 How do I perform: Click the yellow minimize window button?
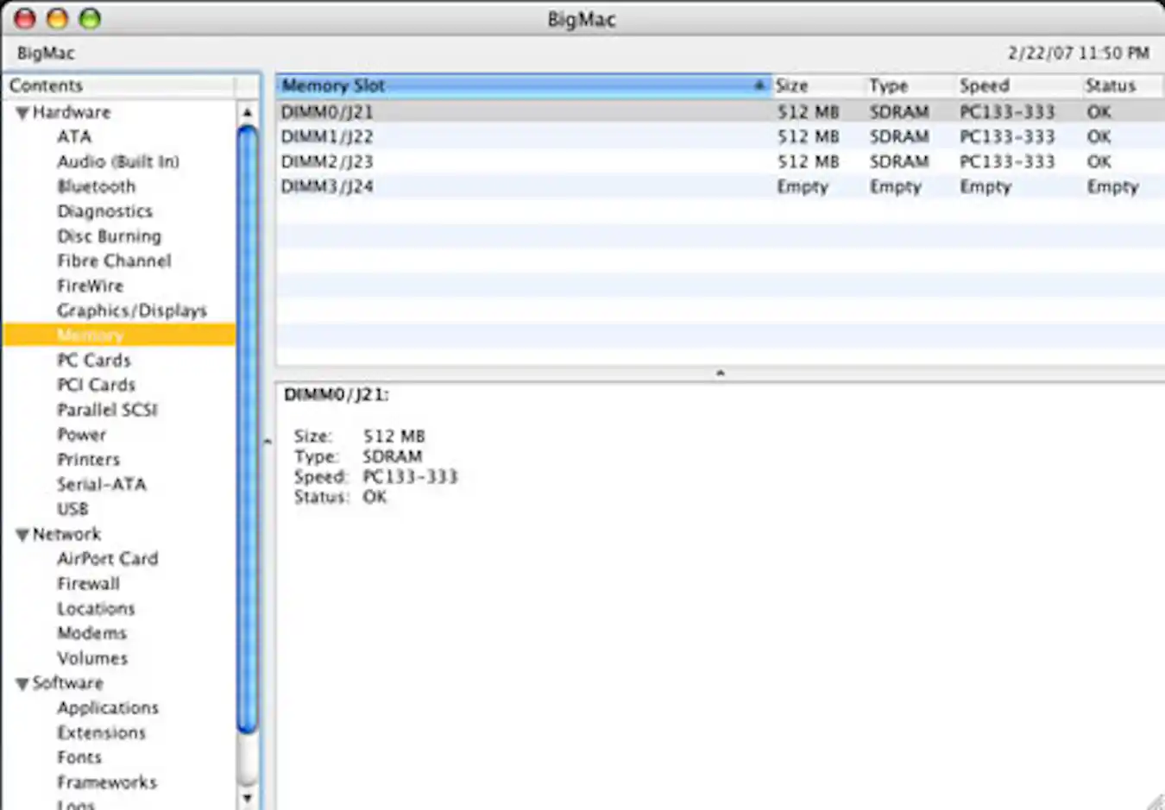57,18
